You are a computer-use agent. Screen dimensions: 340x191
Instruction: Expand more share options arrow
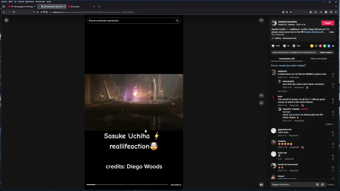(333, 46)
